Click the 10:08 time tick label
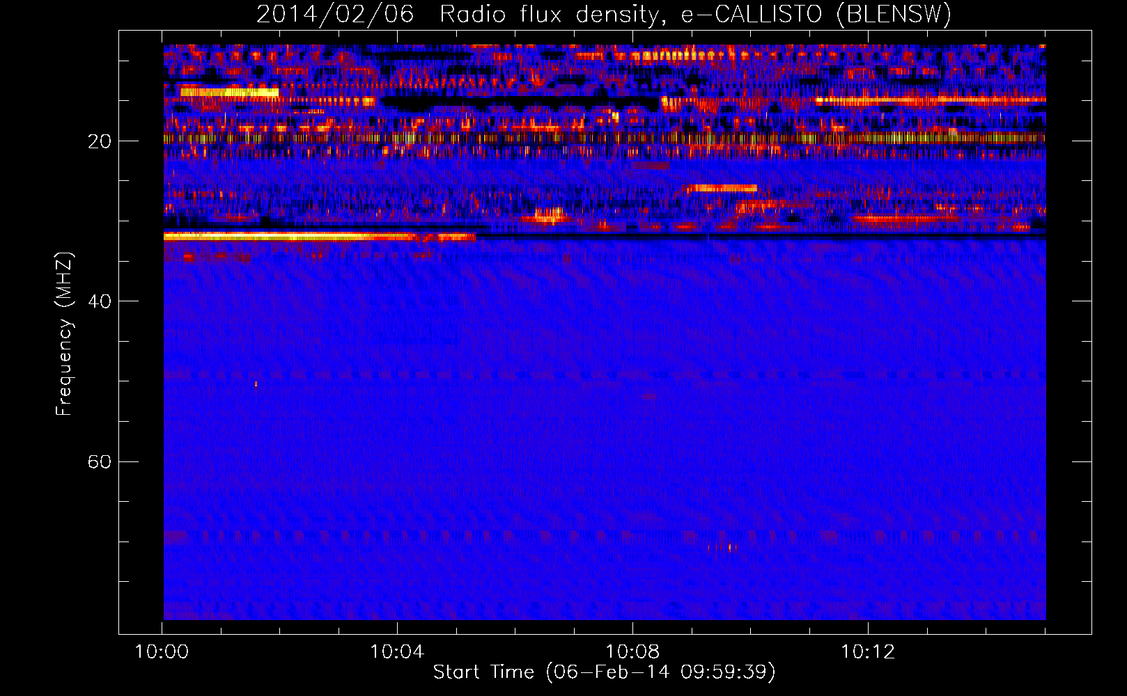The height and width of the screenshot is (696, 1127). point(632,651)
